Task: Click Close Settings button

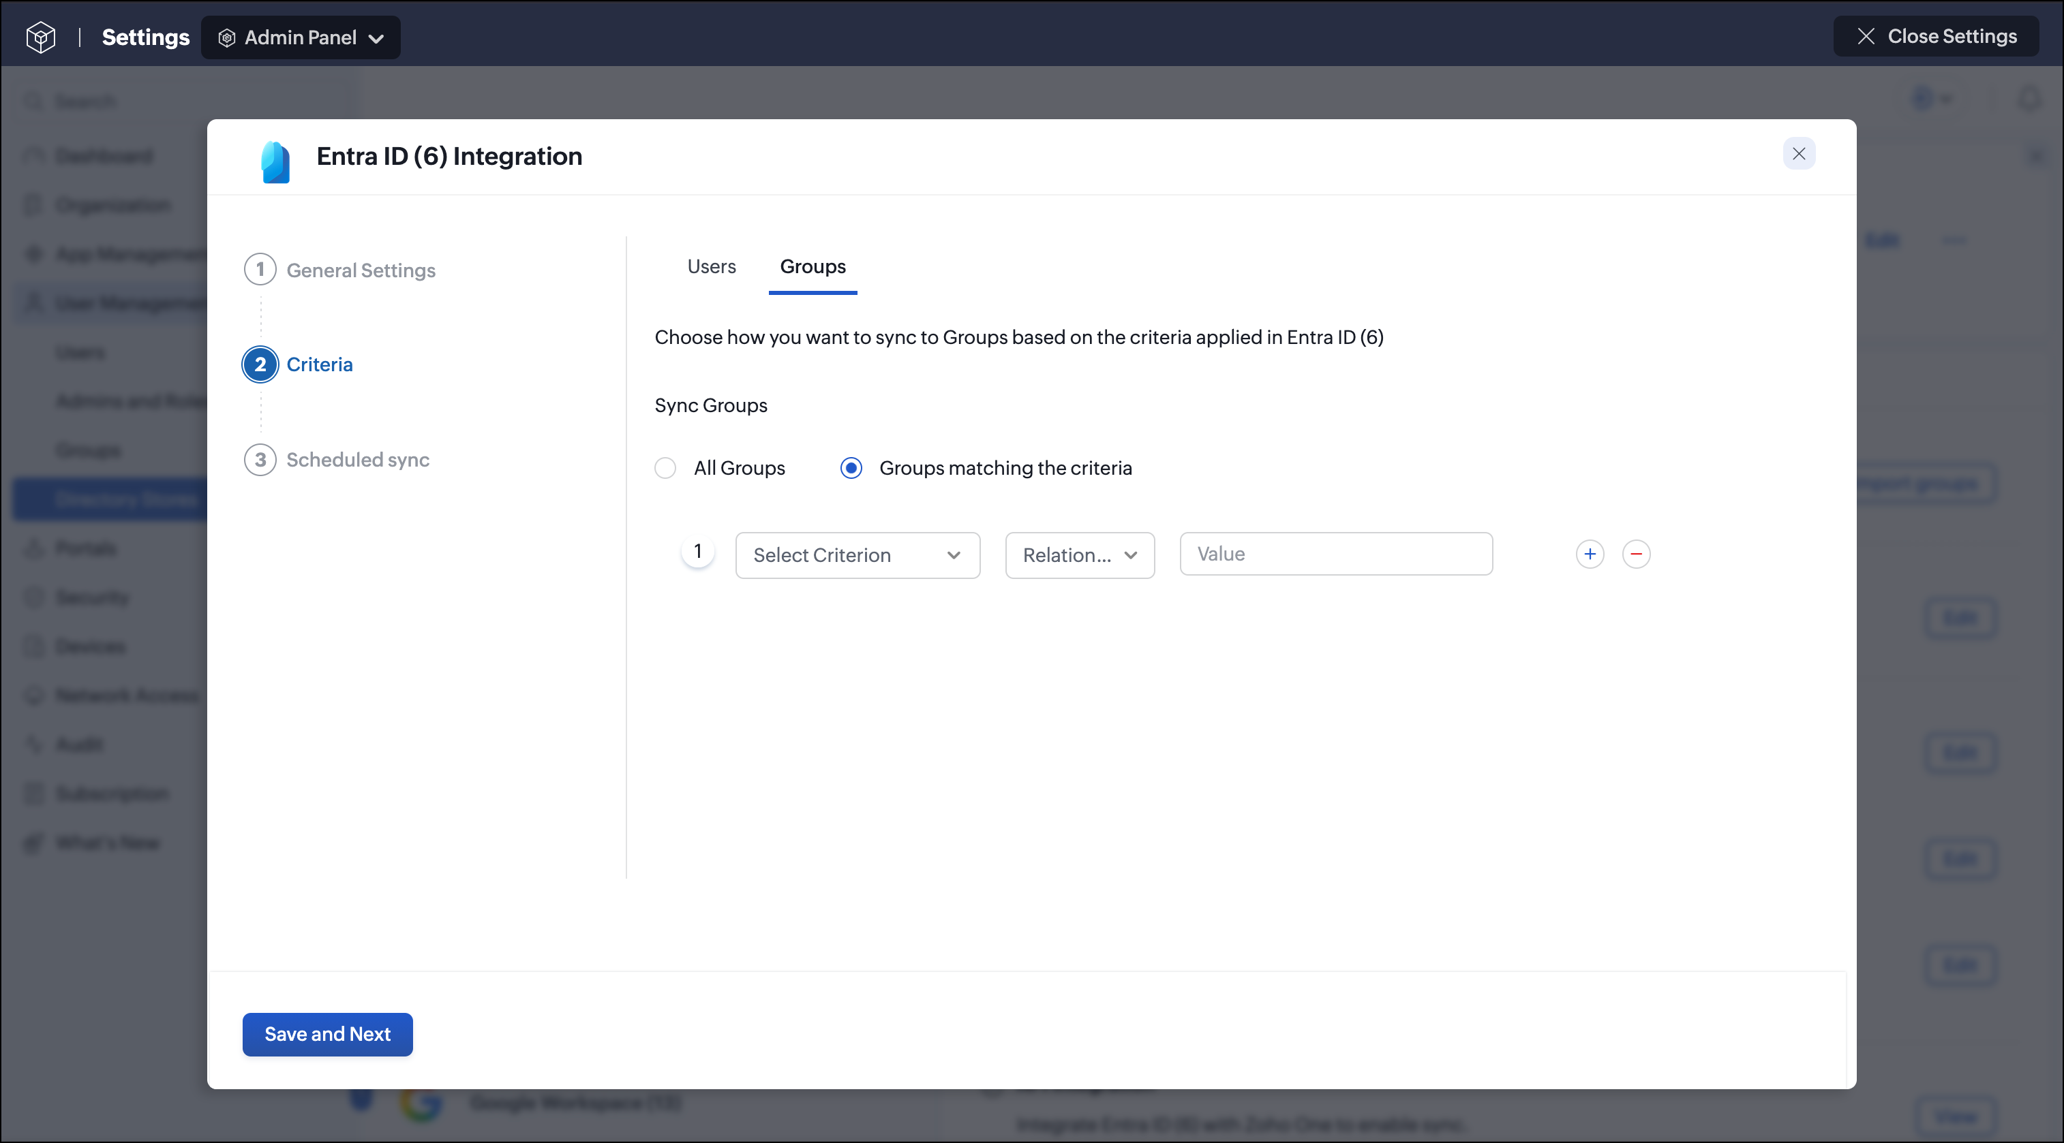Action: [x=1936, y=36]
